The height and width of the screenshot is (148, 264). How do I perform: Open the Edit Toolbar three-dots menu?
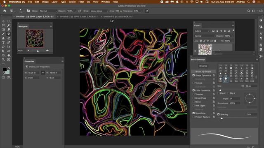coord(3,64)
